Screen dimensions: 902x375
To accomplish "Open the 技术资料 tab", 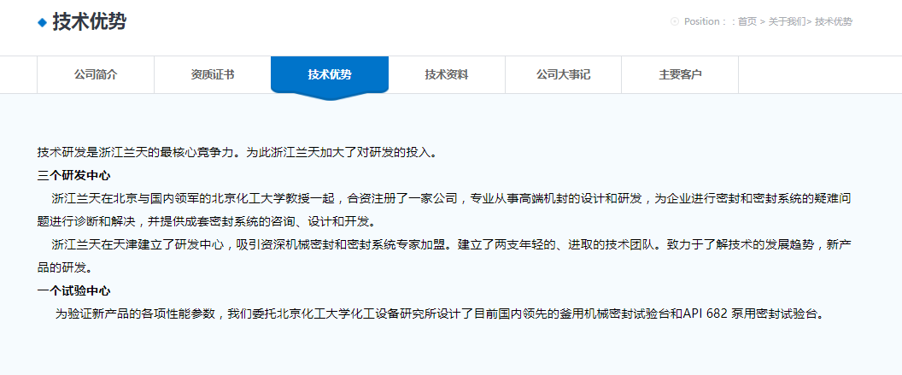I will 447,75.
